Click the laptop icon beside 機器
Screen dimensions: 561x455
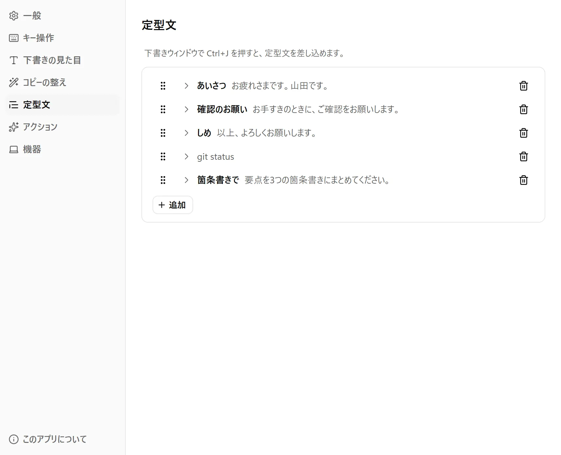point(14,149)
